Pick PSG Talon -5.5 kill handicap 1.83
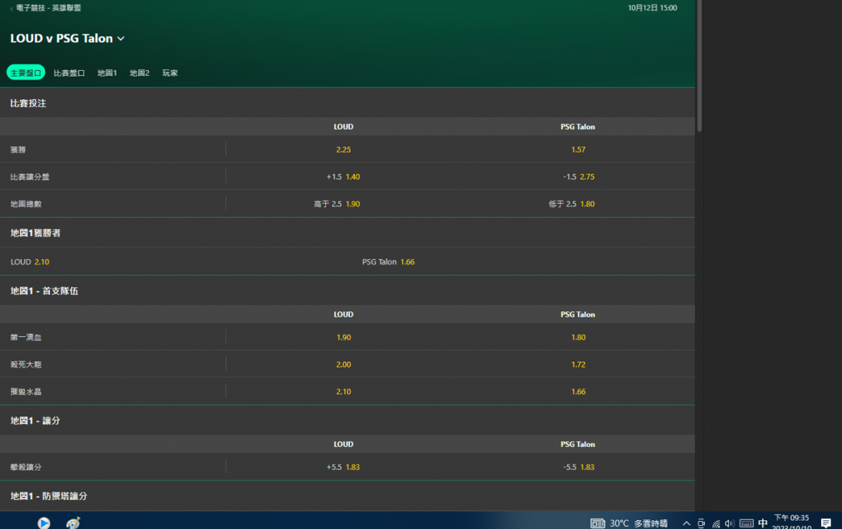The width and height of the screenshot is (842, 529). (578, 467)
